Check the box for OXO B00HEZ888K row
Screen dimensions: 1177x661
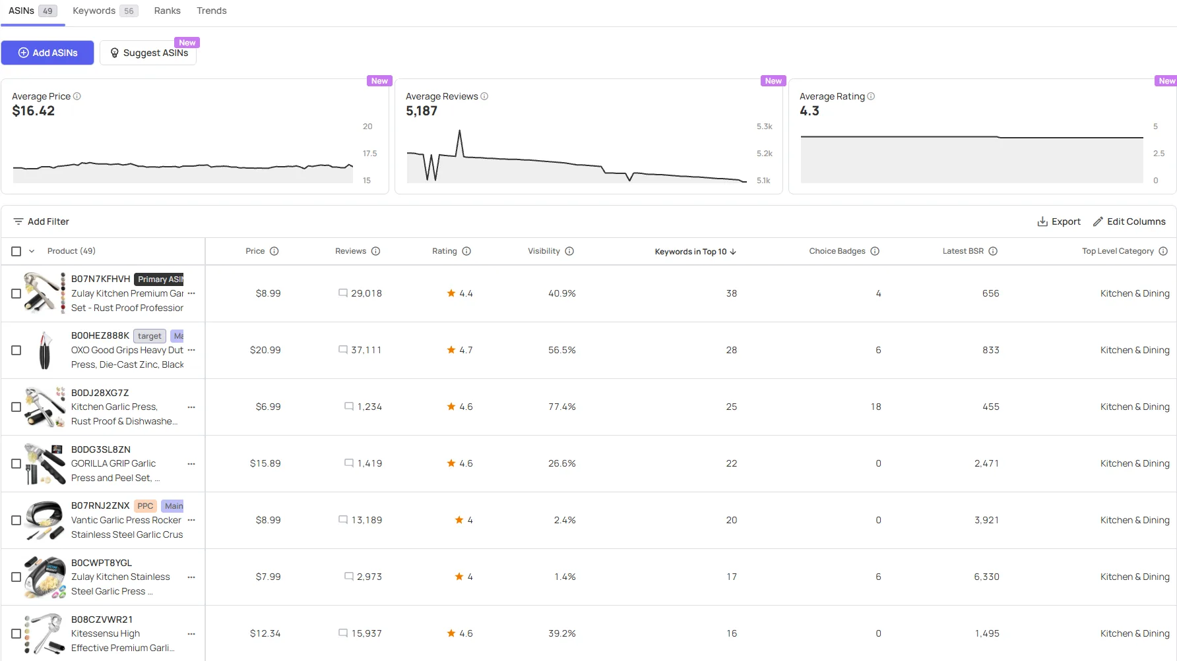(16, 350)
